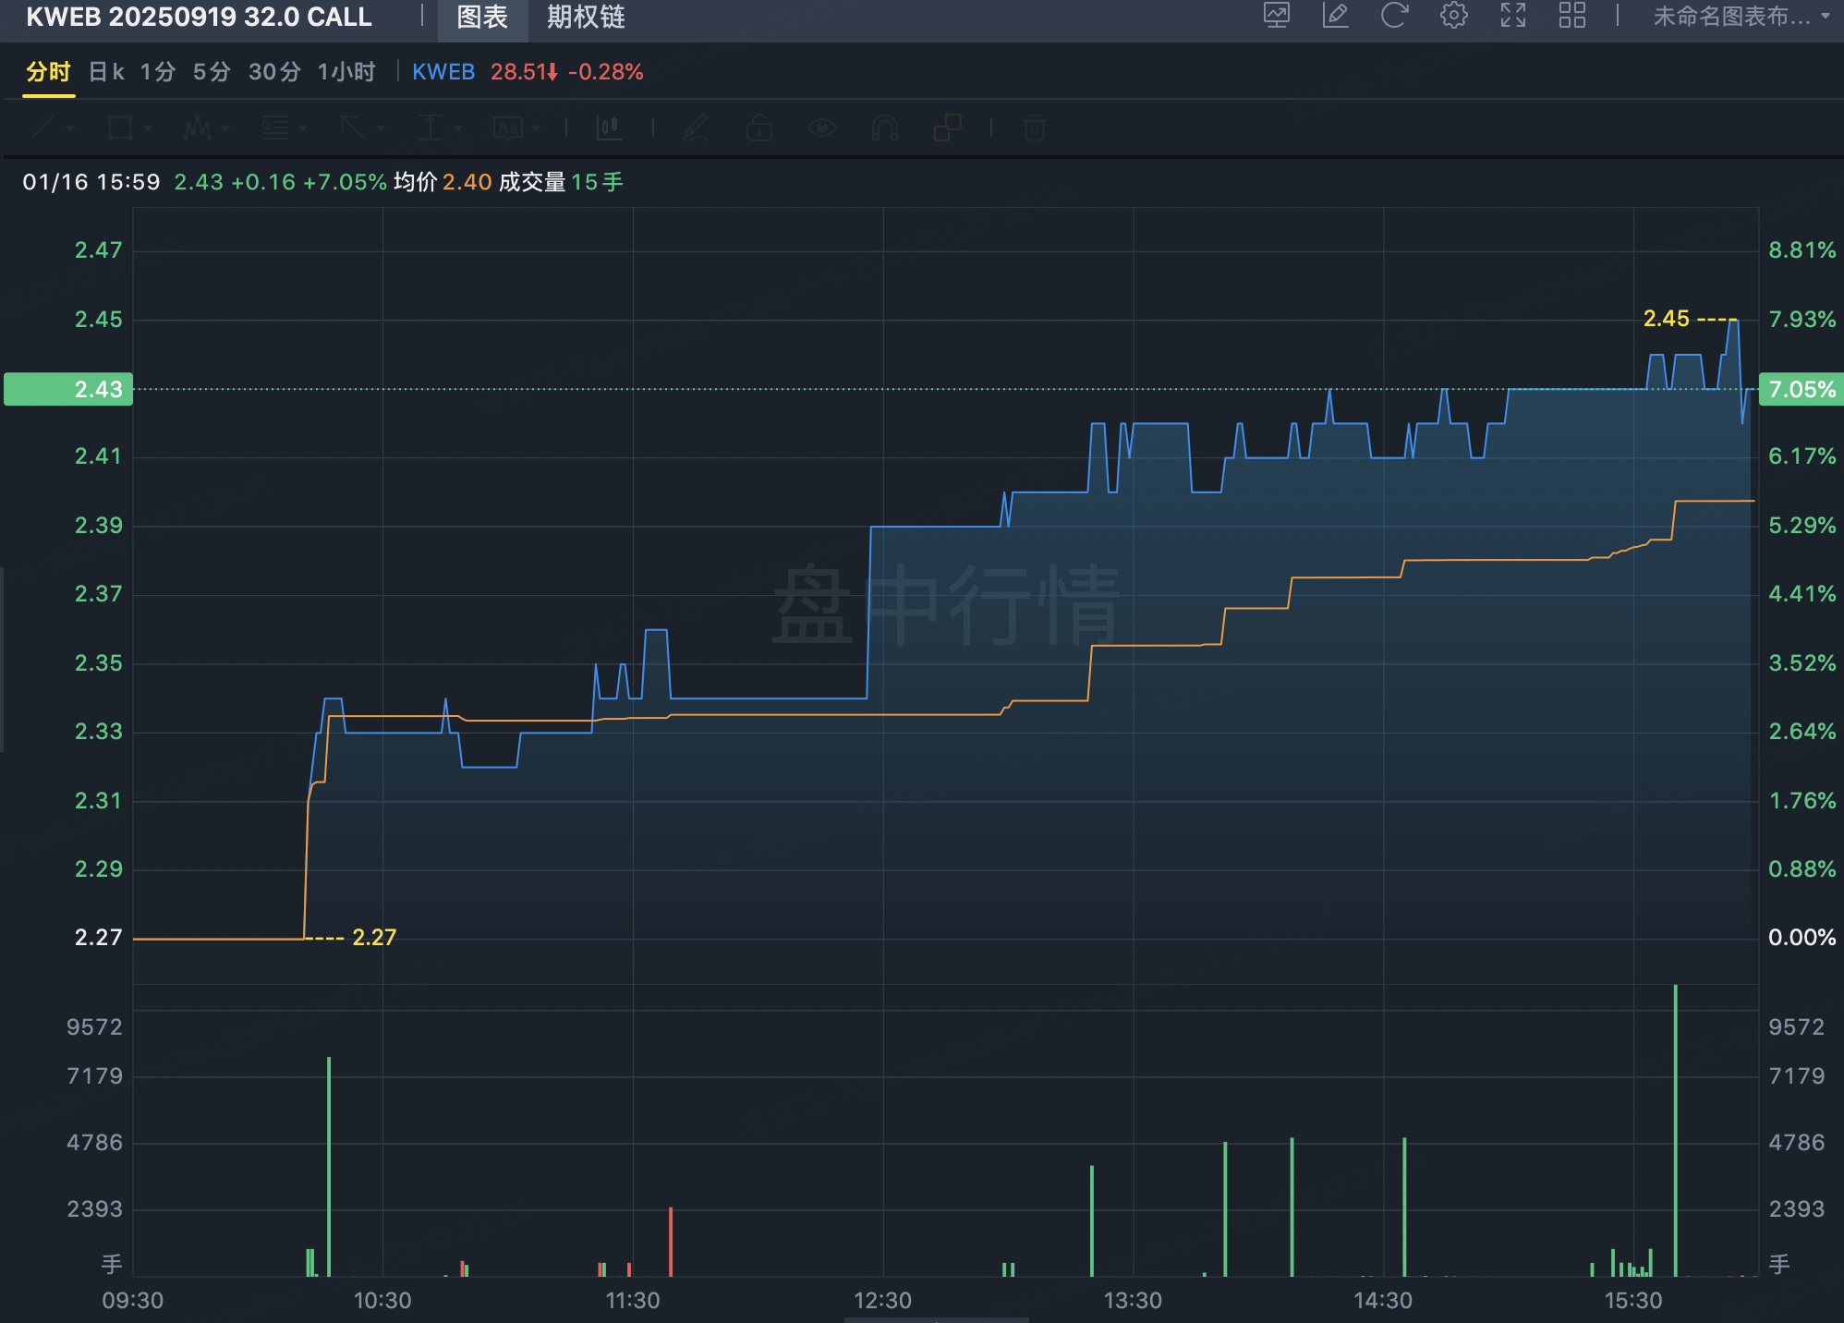Screen dimensions: 1844x1323
Task: Click the KWEB underlying stock link
Action: pos(443,72)
